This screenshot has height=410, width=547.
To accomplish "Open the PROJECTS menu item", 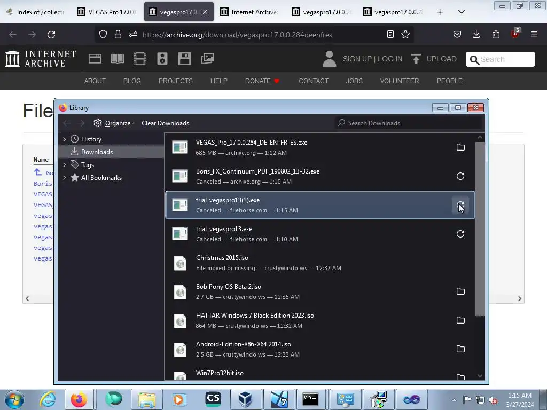I will (x=175, y=81).
